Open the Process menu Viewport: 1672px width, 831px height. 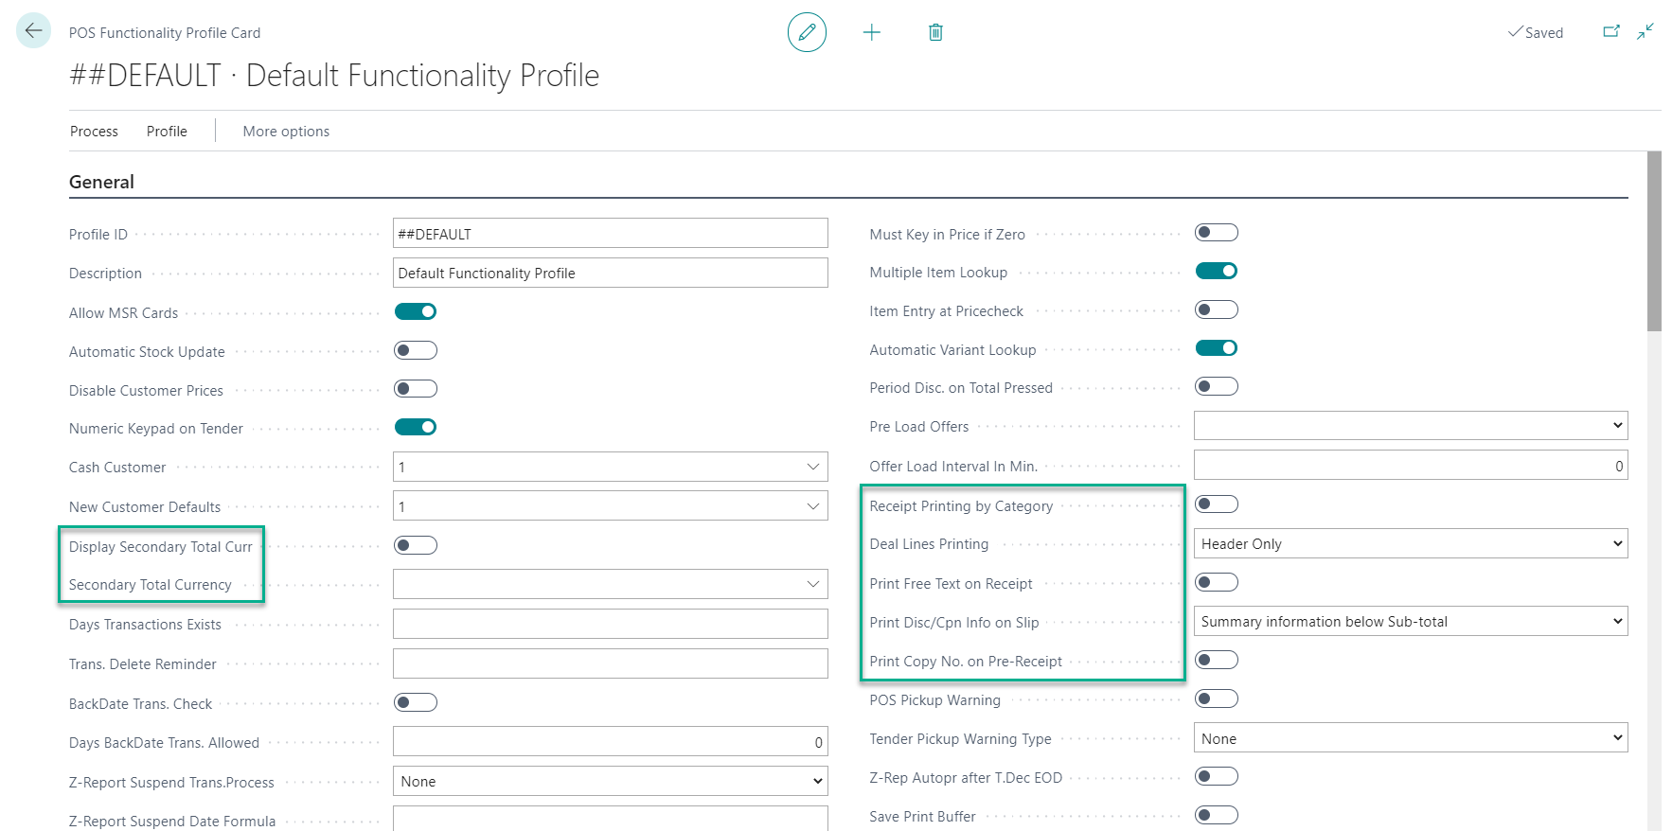tap(94, 132)
